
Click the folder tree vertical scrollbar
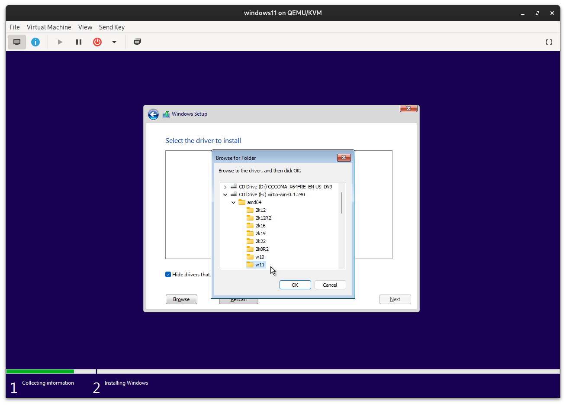342,203
